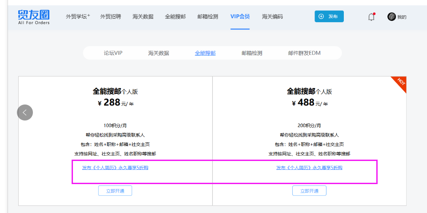This screenshot has width=427, height=213.
Task: Open the 发布《个人简历》 link in ¥288 plan
Action: [x=115, y=168]
